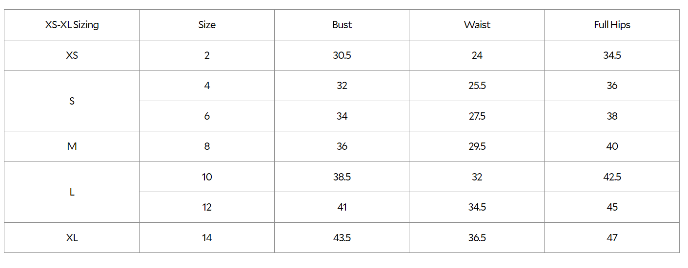Click size 2 in the Size column

click(207, 55)
